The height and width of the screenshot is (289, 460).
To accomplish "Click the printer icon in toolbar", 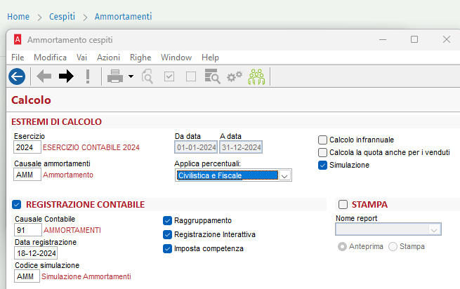I will click(115, 76).
